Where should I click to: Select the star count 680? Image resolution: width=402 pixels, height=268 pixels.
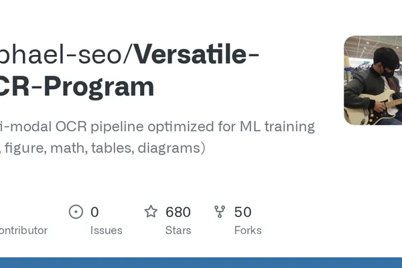point(178,212)
